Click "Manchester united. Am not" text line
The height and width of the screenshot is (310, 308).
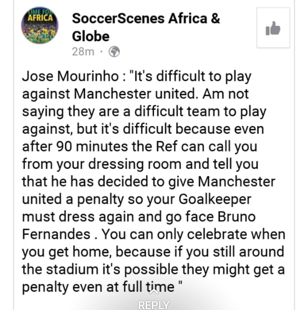pyautogui.click(x=161, y=94)
